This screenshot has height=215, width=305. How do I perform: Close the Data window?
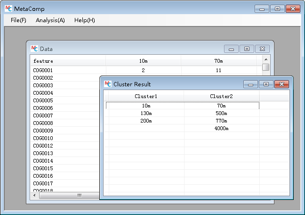tap(262, 49)
